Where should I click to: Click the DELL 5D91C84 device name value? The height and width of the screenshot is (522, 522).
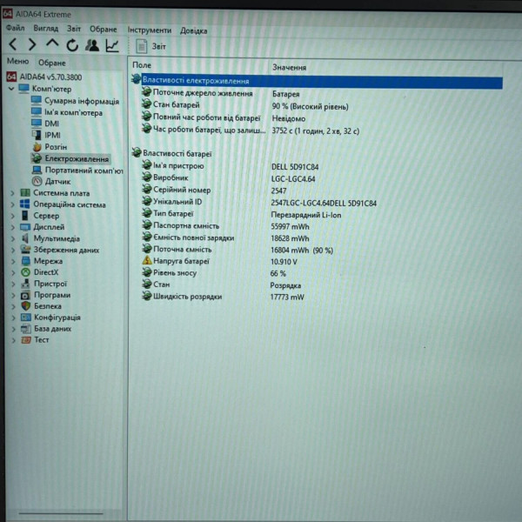[x=295, y=166]
